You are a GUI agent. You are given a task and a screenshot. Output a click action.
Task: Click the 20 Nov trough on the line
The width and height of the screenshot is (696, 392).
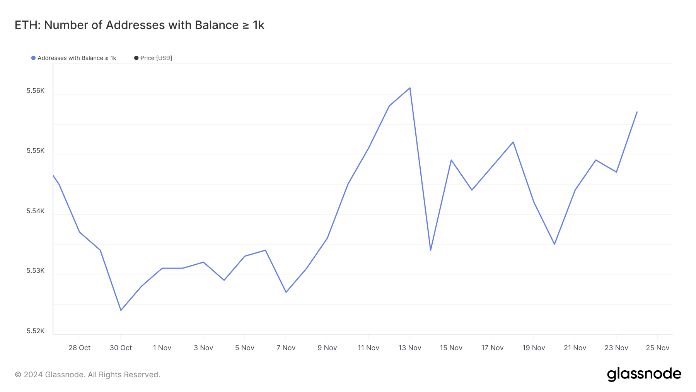(x=554, y=244)
